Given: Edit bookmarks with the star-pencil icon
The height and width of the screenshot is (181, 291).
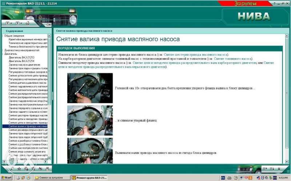Looking at the screenshot, I should [x=33, y=169].
